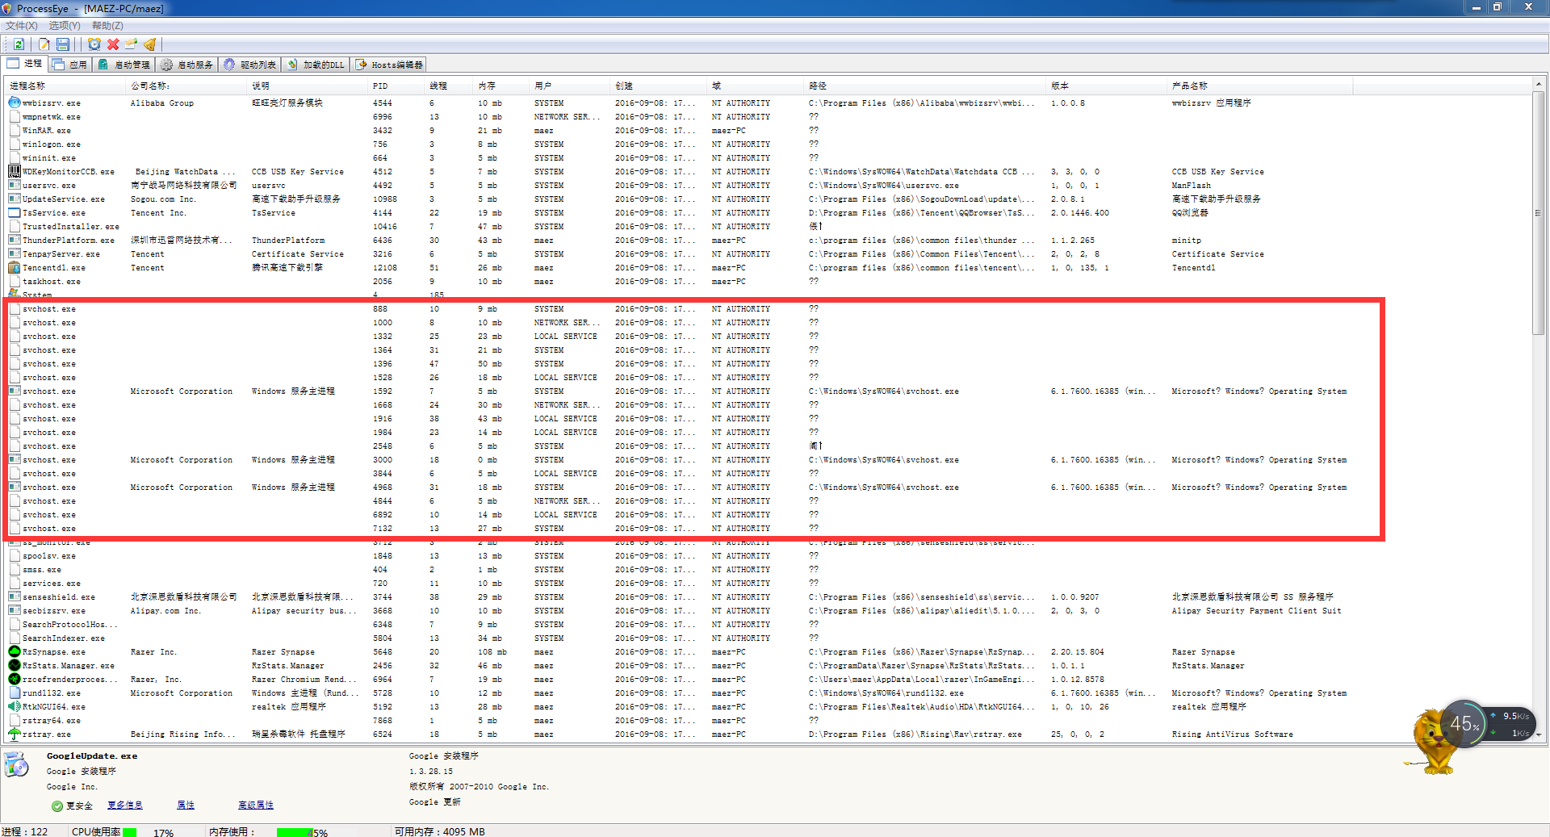The width and height of the screenshot is (1550, 837).
Task: Open the 选项(Y) menu
Action: (65, 26)
